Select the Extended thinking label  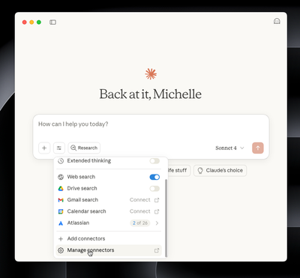pyautogui.click(x=89, y=160)
